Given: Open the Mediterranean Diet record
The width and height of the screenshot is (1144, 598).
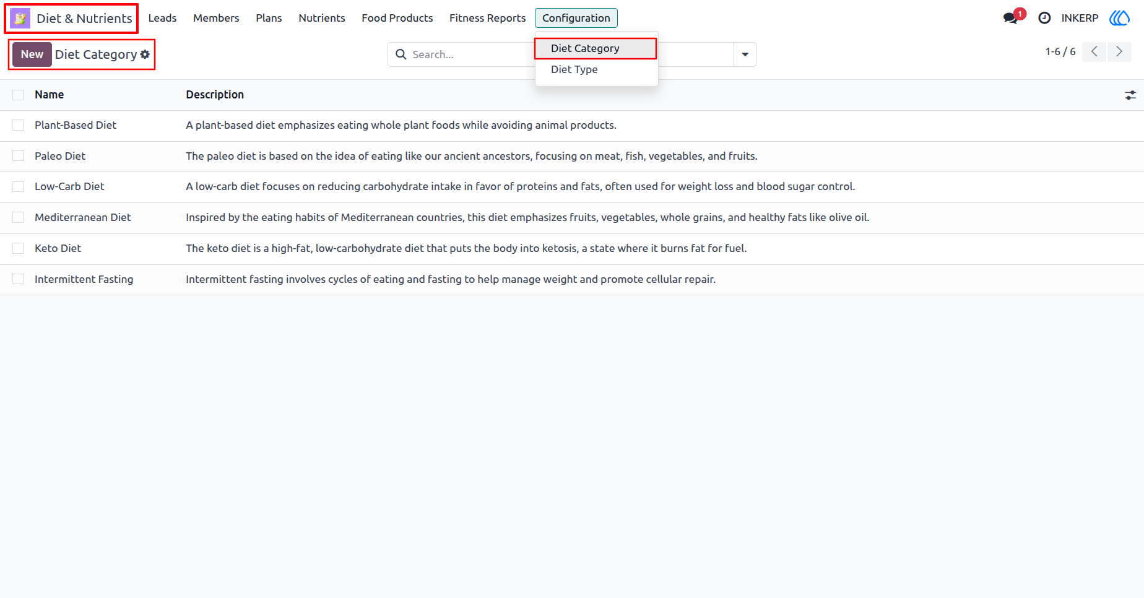Looking at the screenshot, I should [83, 217].
